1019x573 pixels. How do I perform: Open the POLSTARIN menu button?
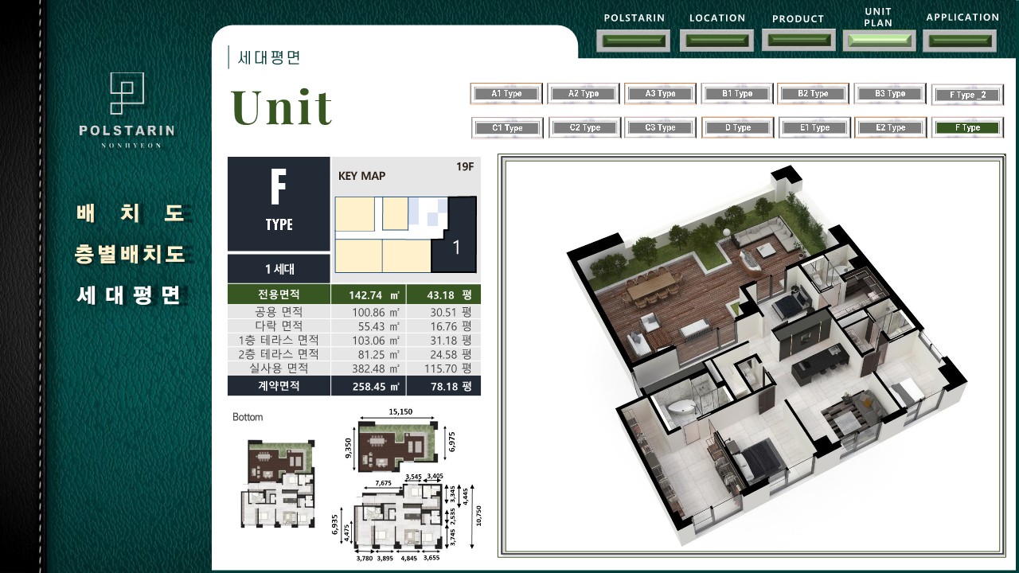(x=634, y=41)
